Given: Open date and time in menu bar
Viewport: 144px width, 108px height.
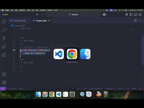Looking at the screenshot, I should click(136, 10).
